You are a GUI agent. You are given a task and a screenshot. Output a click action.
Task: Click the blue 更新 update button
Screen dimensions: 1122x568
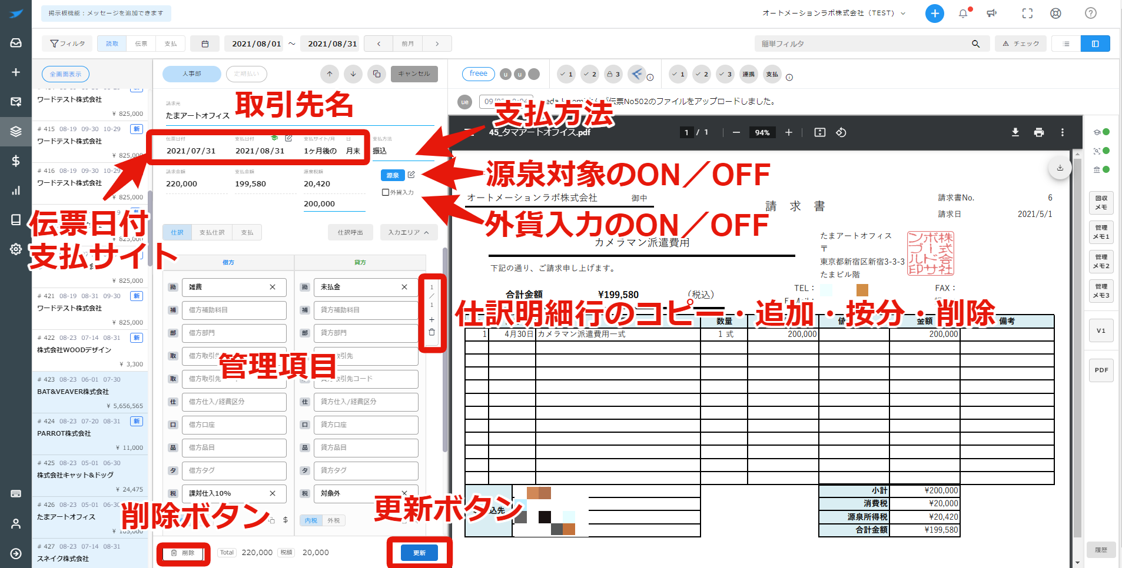click(x=419, y=553)
